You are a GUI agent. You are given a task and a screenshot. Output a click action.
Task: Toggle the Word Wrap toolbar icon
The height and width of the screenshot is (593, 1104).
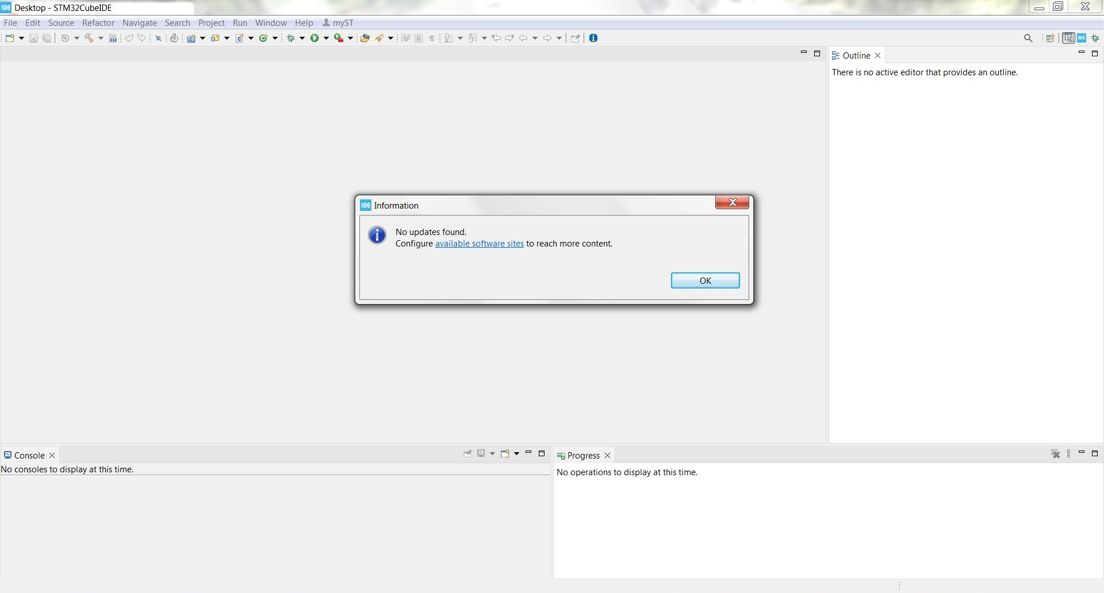[x=405, y=38]
